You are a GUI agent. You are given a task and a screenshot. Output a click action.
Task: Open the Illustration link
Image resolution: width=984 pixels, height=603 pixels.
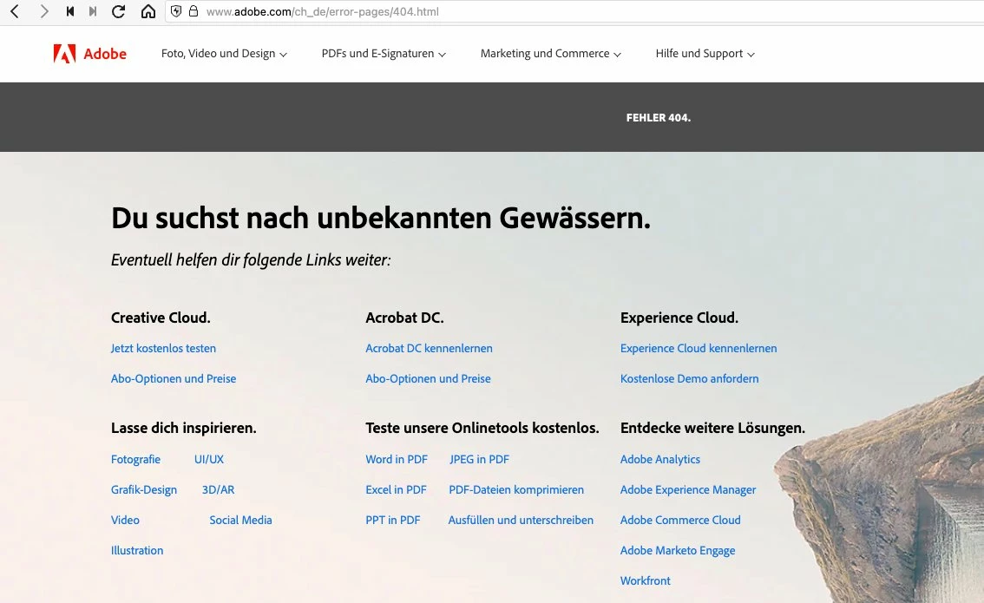tap(137, 550)
